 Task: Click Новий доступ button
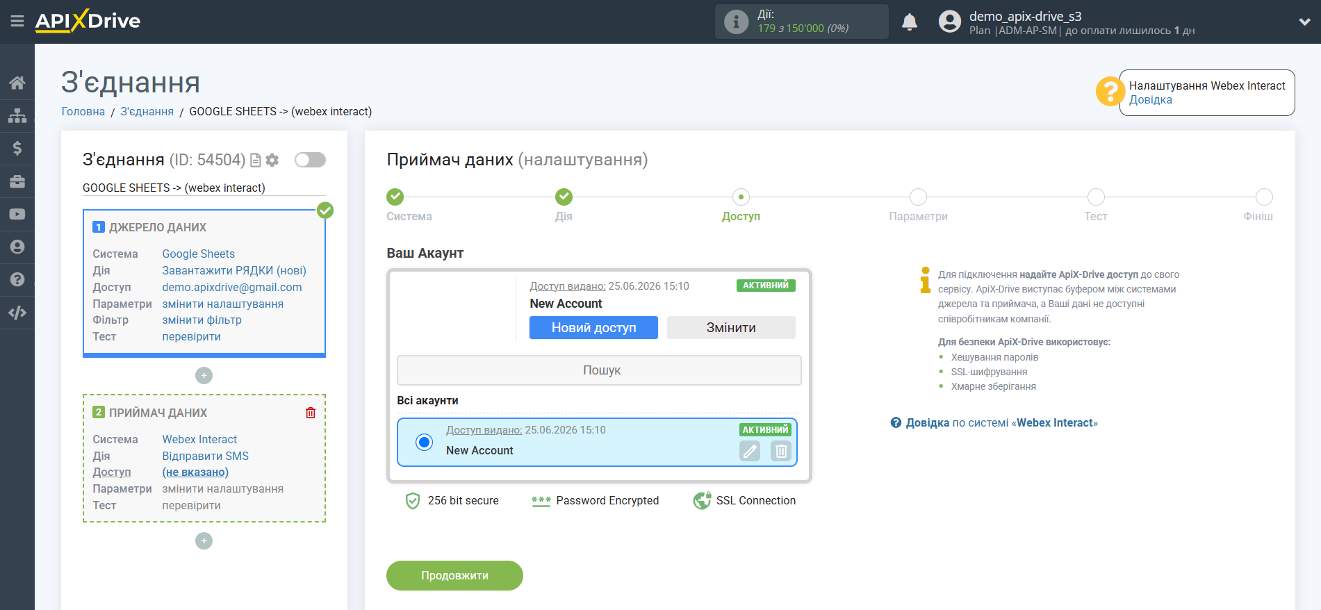click(593, 328)
